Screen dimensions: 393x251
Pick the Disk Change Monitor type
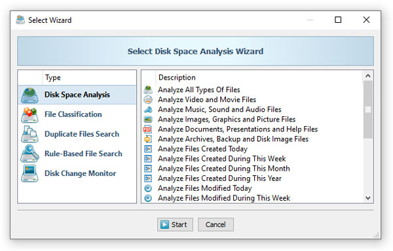(x=77, y=173)
